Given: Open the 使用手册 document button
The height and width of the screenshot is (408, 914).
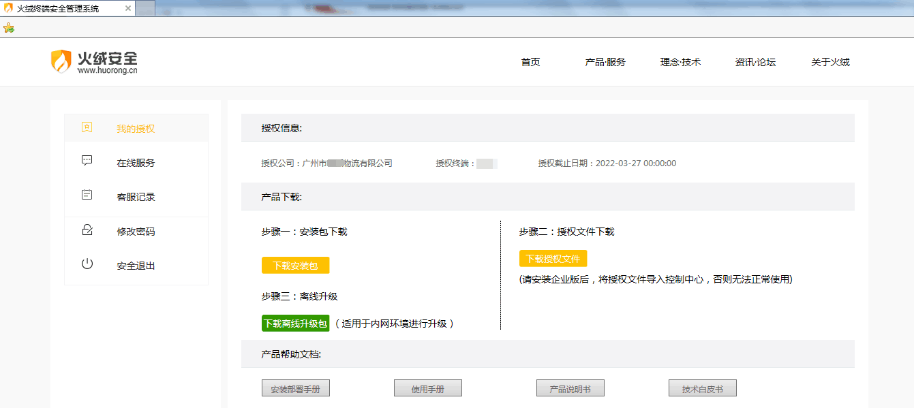Looking at the screenshot, I should (x=427, y=389).
